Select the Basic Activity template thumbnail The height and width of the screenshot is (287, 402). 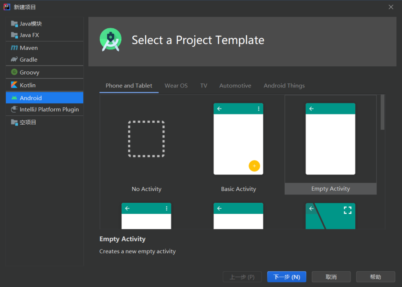(x=238, y=139)
